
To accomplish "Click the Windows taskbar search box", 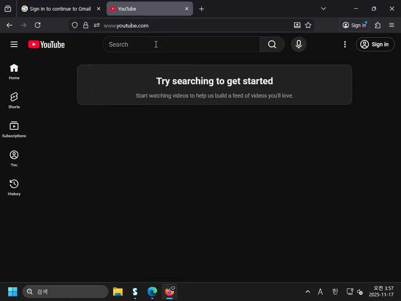I will coord(65,292).
